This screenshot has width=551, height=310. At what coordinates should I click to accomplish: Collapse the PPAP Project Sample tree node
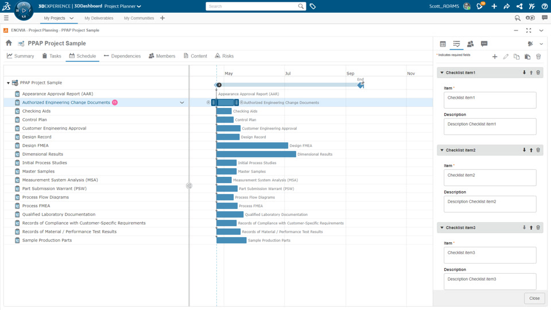[x=8, y=83]
